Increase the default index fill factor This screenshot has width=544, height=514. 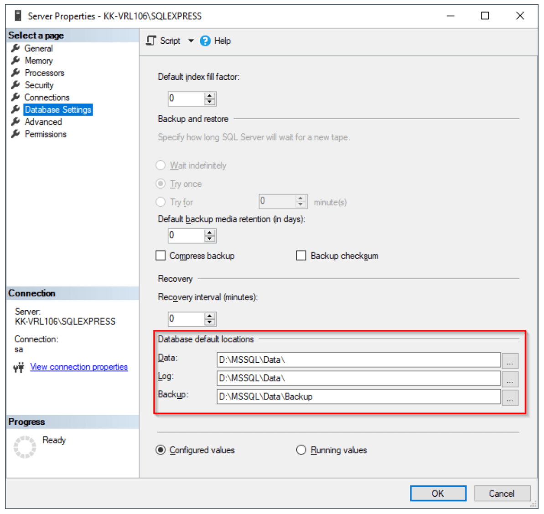(x=210, y=96)
